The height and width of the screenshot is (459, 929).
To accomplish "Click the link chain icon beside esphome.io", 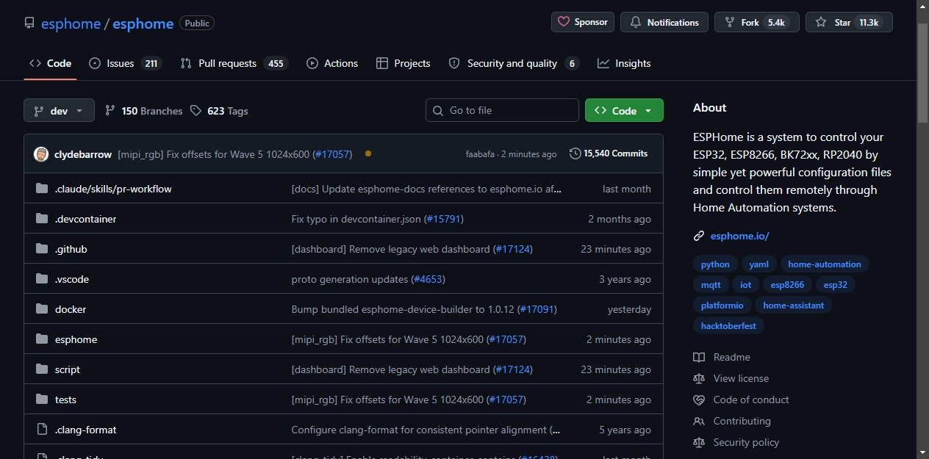I will pyautogui.click(x=699, y=236).
